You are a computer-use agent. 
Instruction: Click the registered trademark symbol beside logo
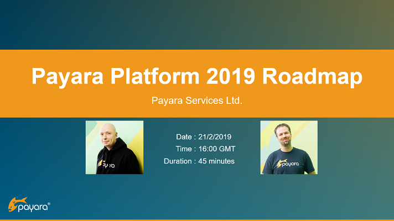click(49, 204)
